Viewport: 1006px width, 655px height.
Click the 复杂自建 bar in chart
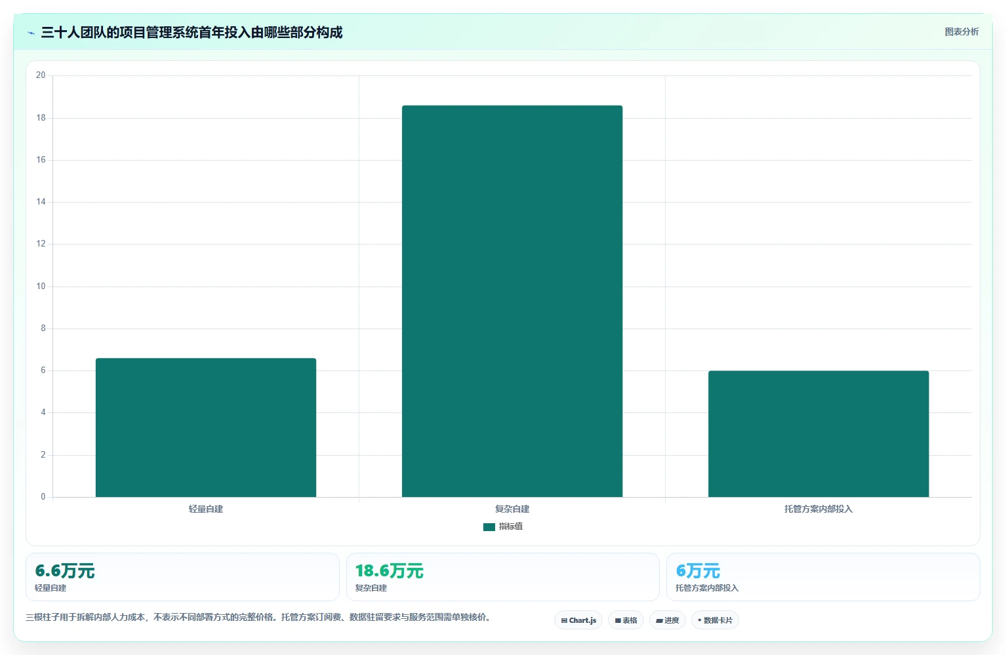pos(512,301)
